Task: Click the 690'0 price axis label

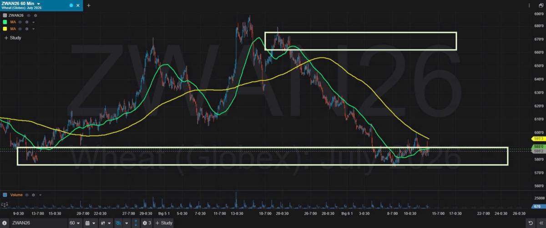Action: 540,15
